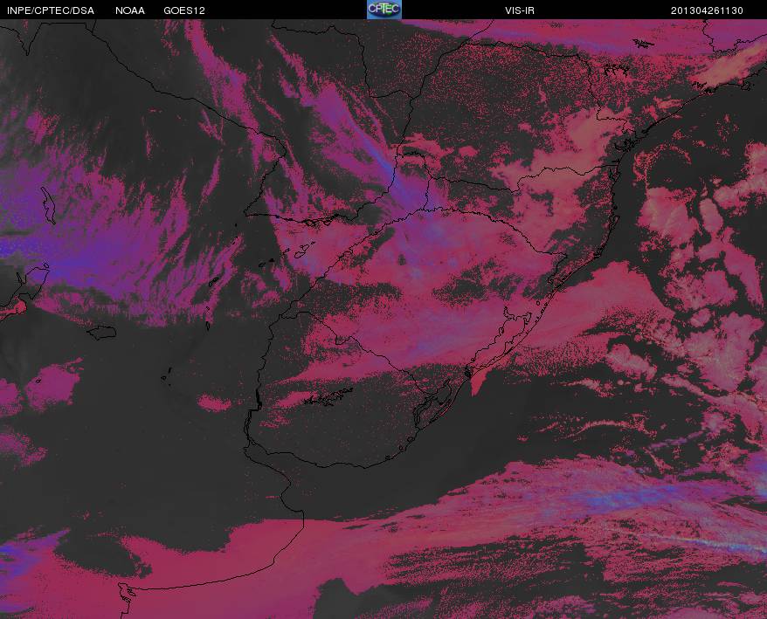
Task: Click the CPTEC logo in the header
Action: (384, 10)
